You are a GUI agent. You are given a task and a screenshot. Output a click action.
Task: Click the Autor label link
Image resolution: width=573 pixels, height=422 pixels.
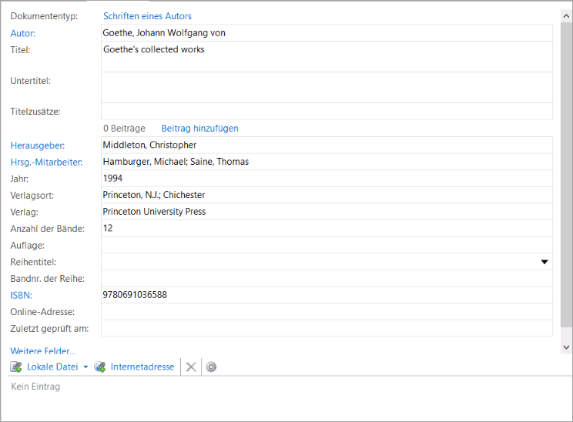pos(22,33)
